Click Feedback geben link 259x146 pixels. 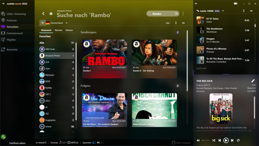coord(17,143)
